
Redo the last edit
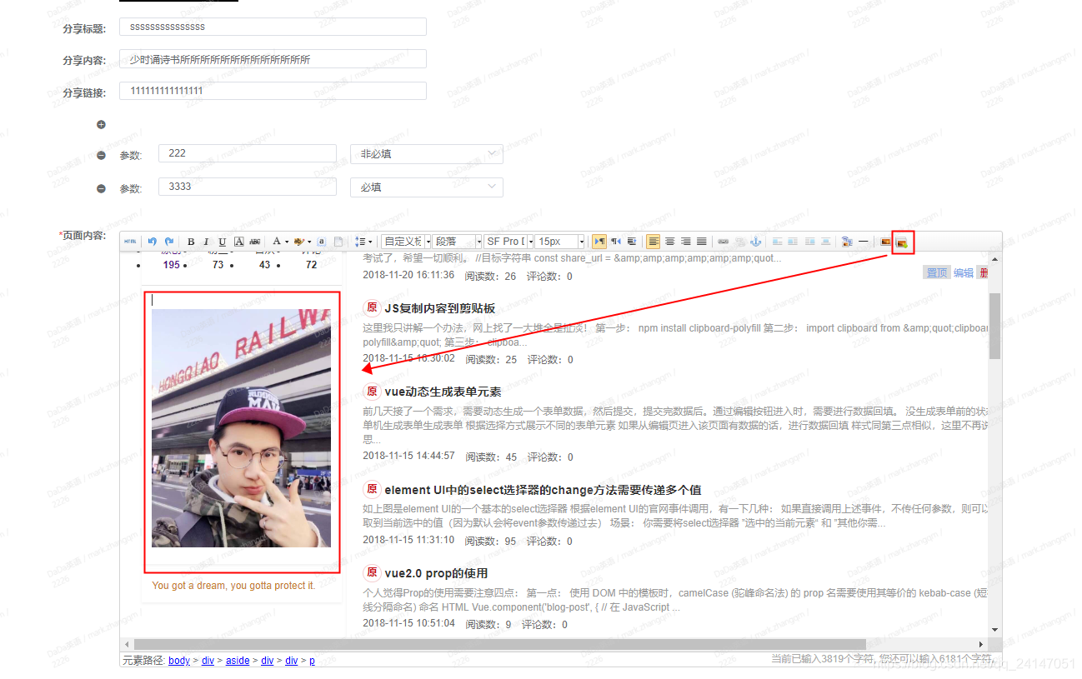point(168,242)
